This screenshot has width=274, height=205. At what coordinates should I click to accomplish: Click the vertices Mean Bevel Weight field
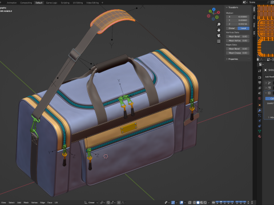[237, 36]
